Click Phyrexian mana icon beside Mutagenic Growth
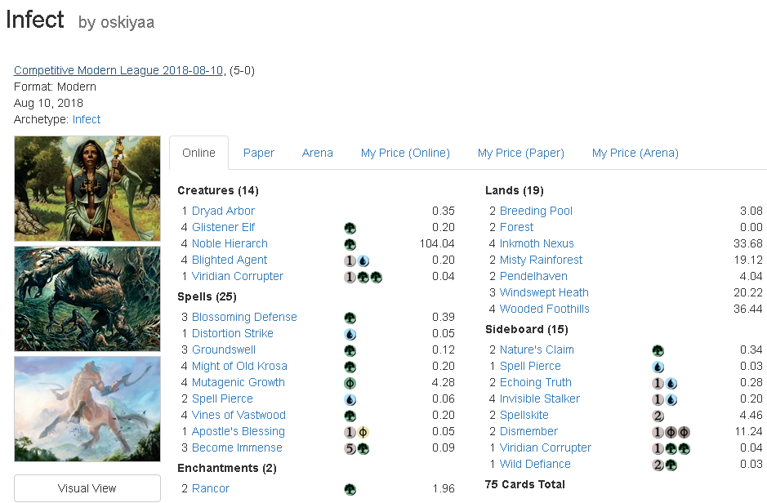The width and height of the screenshot is (767, 503). coord(350,383)
